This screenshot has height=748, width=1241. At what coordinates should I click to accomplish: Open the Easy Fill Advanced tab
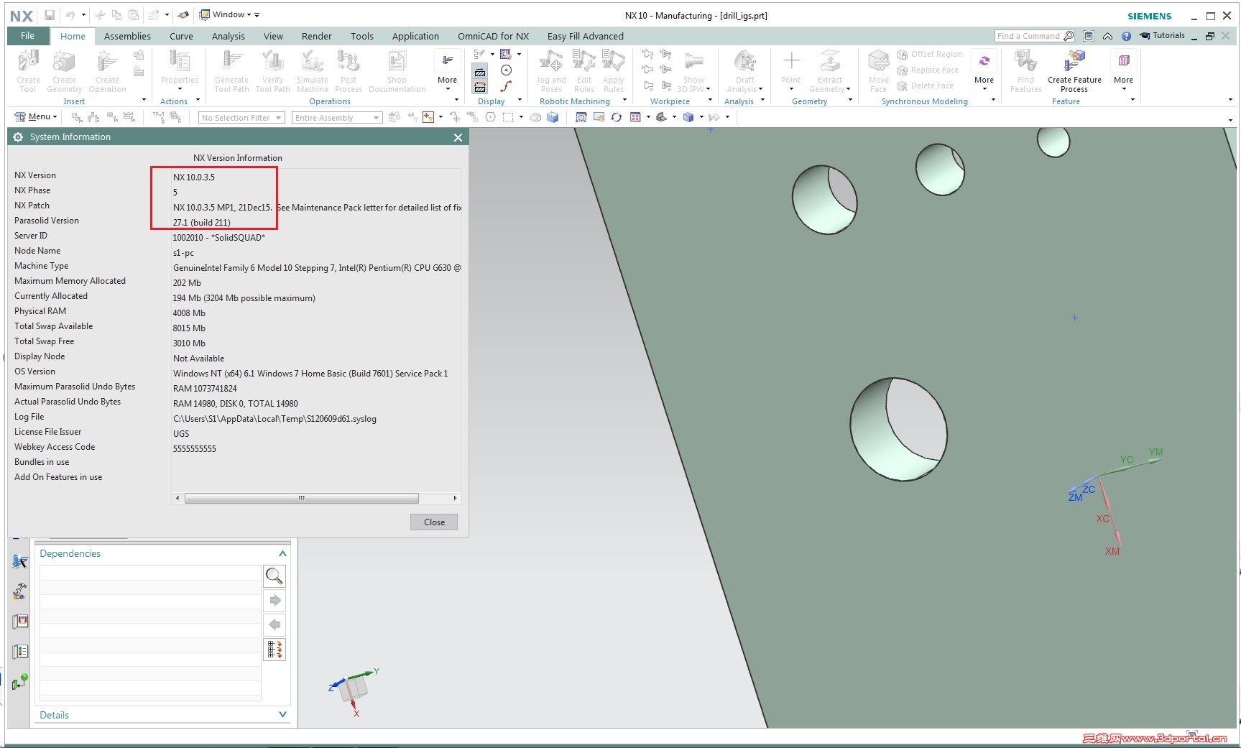pos(586,36)
